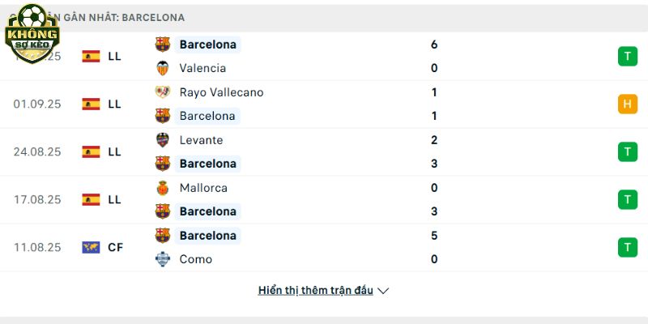648x324 pixels.
Task: Click the Como club crest icon
Action: 163,259
